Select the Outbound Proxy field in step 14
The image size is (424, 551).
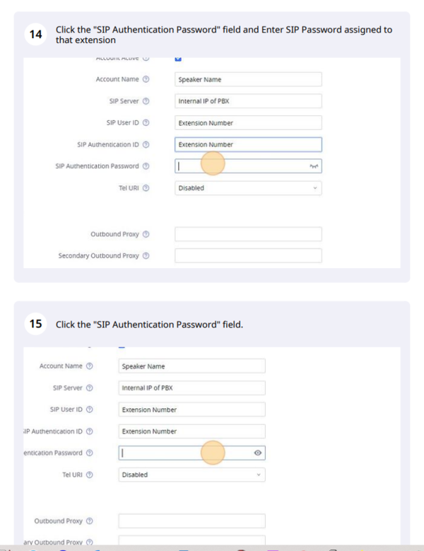248,234
